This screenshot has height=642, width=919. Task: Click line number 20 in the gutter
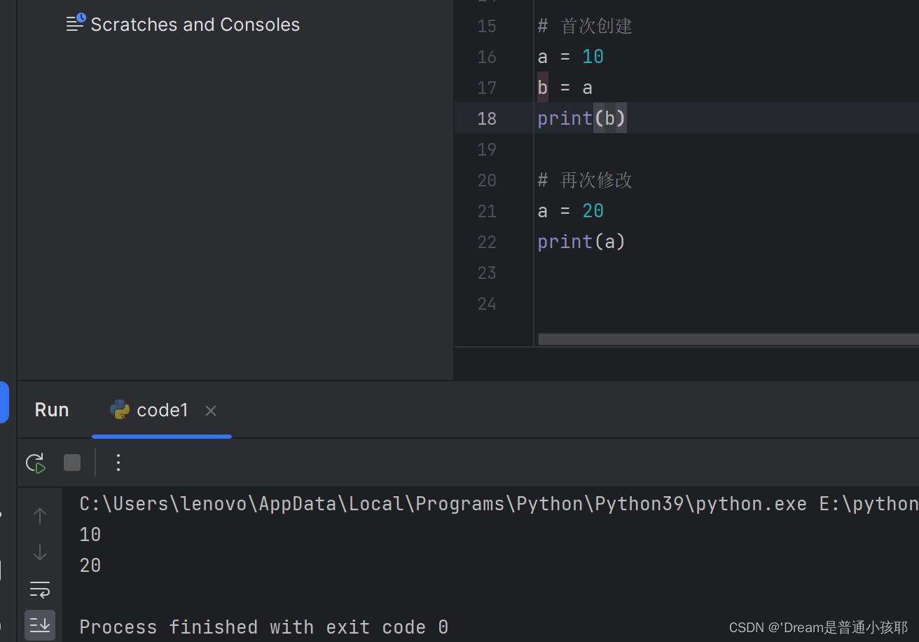click(487, 180)
